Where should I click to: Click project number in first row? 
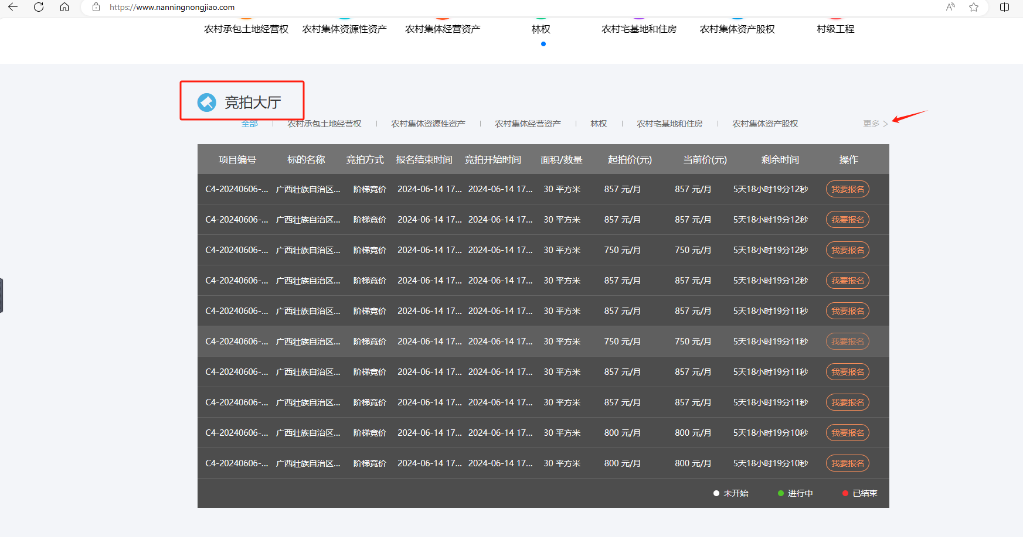point(237,189)
